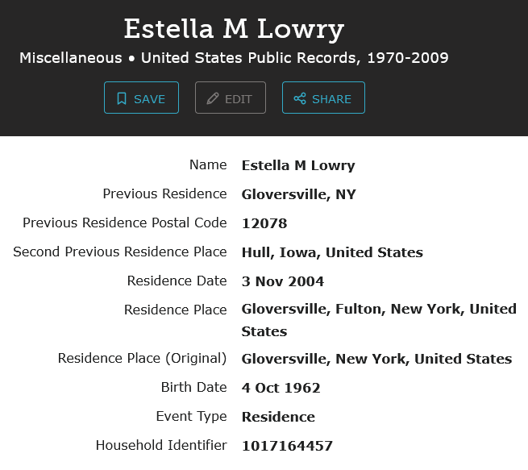
Task: Select Gloversville, Fulton, New York residence place
Action: [x=379, y=310]
